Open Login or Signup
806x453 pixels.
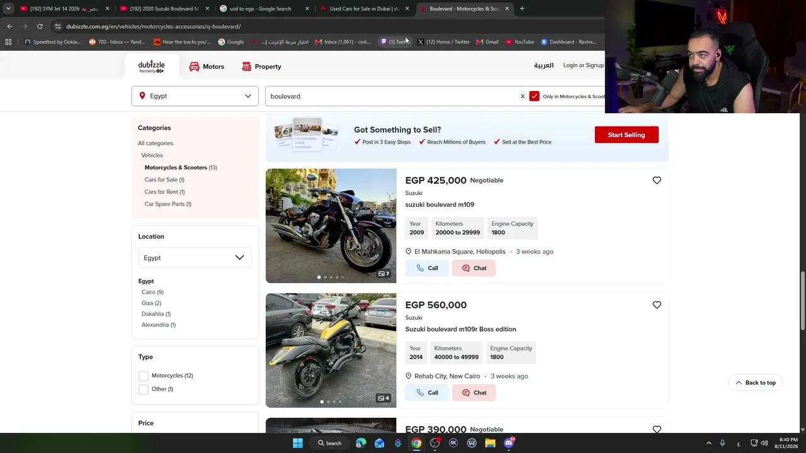[x=583, y=65]
